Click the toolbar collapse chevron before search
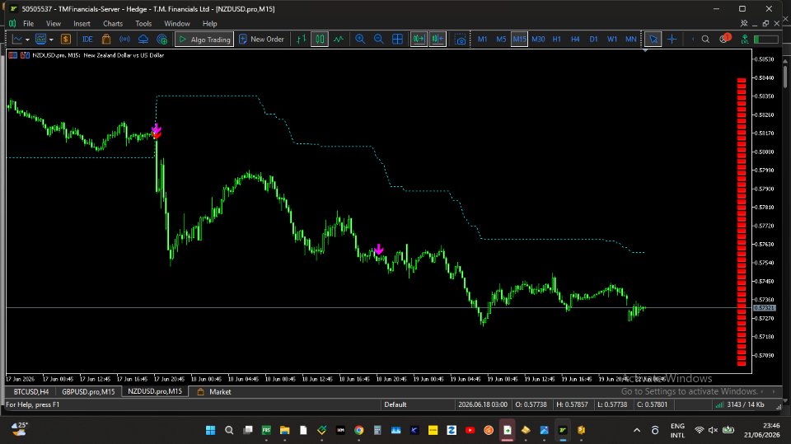 point(693,39)
